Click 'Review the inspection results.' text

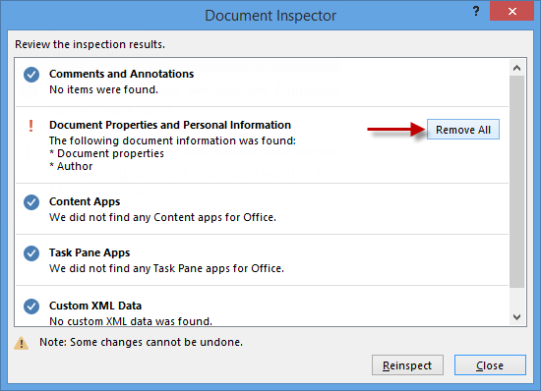(x=90, y=44)
